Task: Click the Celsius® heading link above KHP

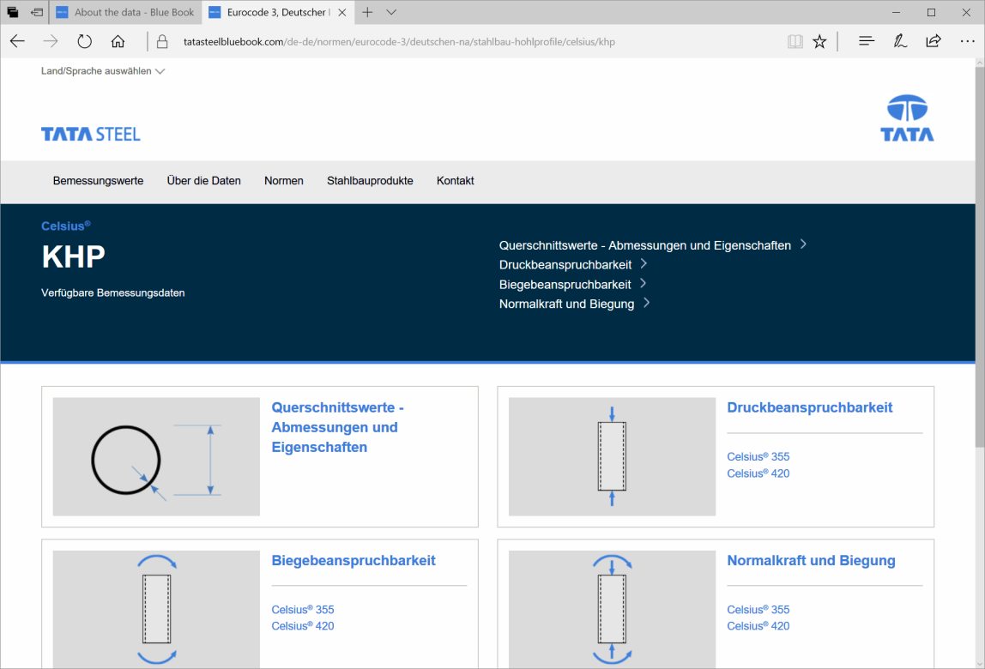Action: click(x=66, y=226)
